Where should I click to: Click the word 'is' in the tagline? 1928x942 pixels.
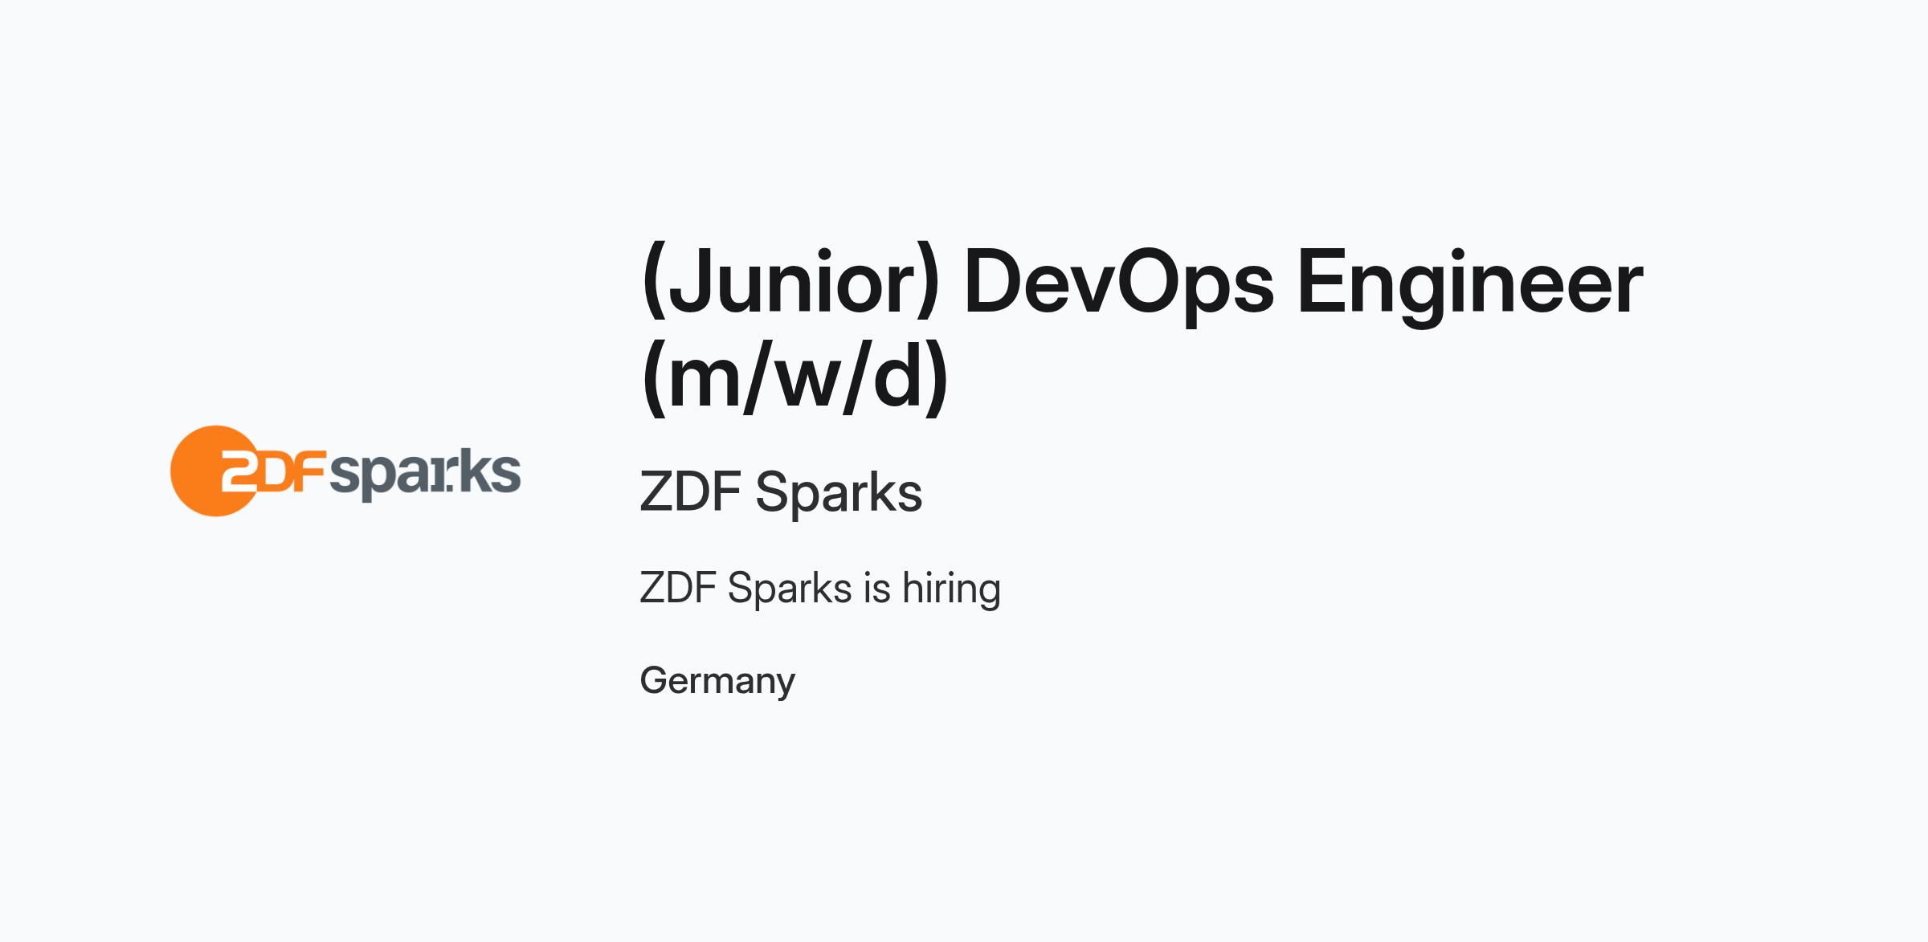(877, 588)
